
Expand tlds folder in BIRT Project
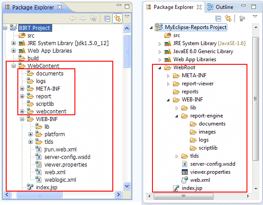click(30, 142)
